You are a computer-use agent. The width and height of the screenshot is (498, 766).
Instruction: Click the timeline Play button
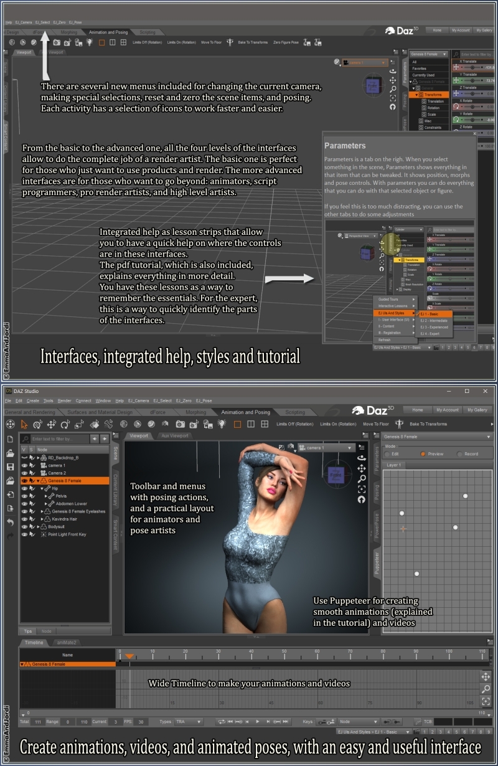256,722
